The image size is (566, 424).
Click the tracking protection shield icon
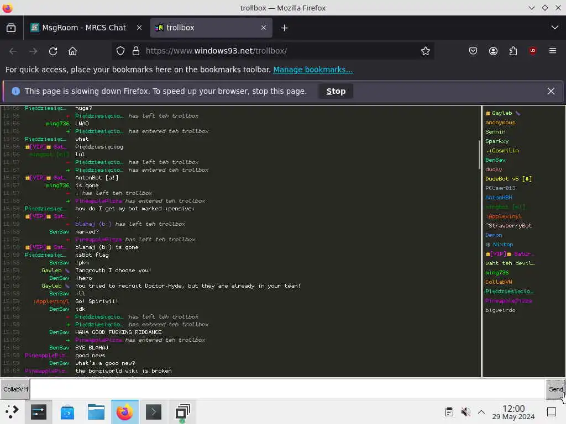120,51
